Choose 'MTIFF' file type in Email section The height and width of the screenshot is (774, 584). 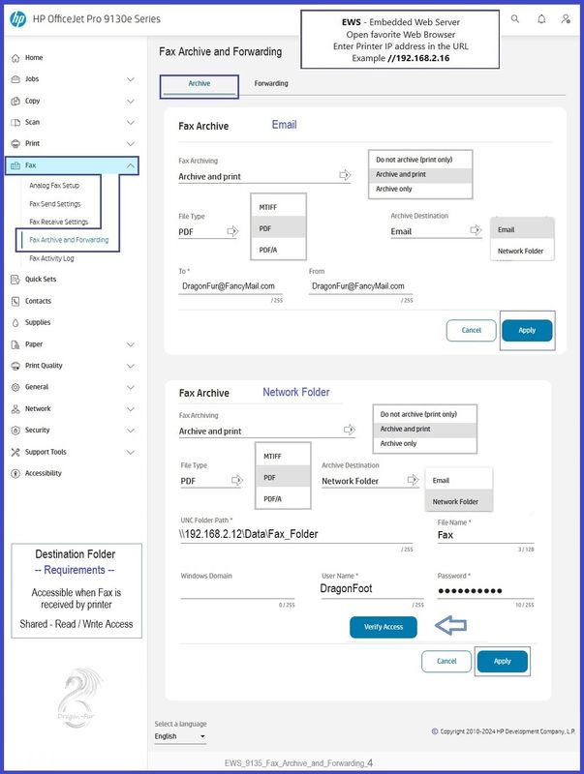[x=279, y=207]
